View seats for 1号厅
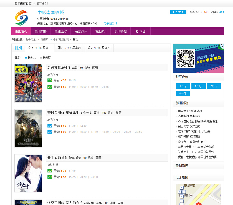 [x=183, y=86]
